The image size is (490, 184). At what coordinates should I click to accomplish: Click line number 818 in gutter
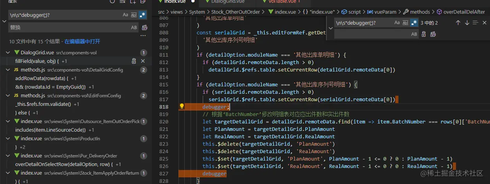[164, 107]
